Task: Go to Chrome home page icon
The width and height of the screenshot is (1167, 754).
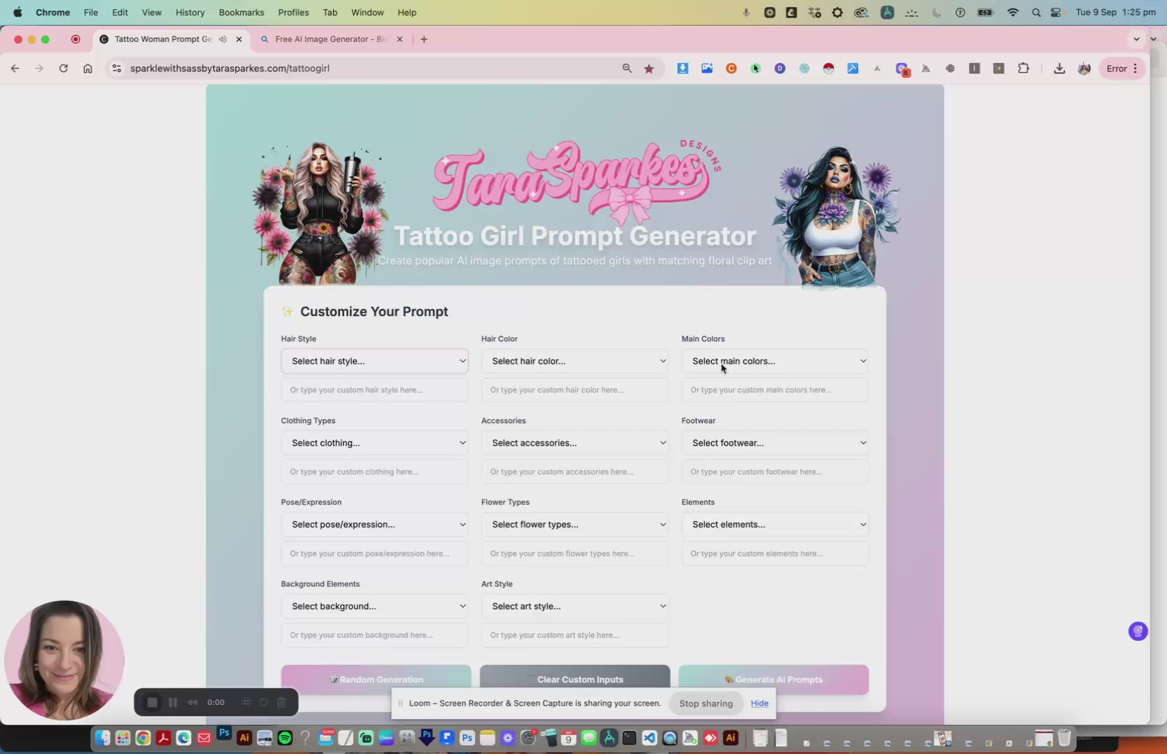Action: (x=87, y=69)
